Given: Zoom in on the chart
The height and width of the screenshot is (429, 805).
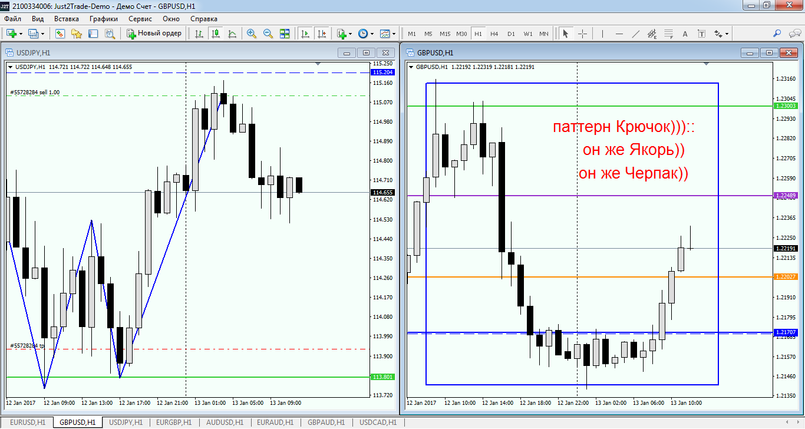Looking at the screenshot, I should point(252,34).
